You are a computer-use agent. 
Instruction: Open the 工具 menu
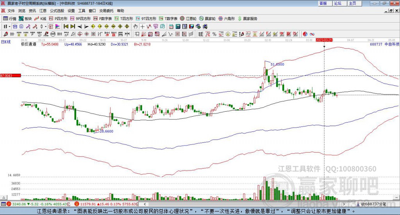82,11
